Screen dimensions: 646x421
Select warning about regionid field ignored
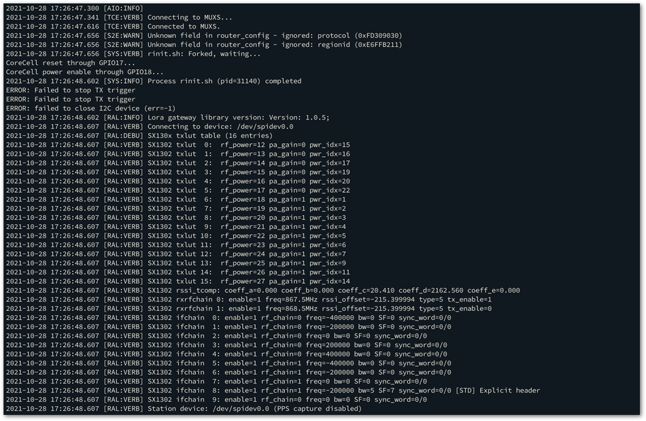tap(204, 44)
